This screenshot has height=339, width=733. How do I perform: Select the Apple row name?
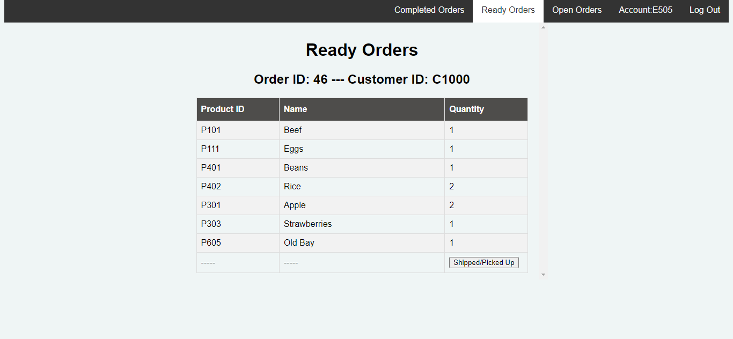295,205
